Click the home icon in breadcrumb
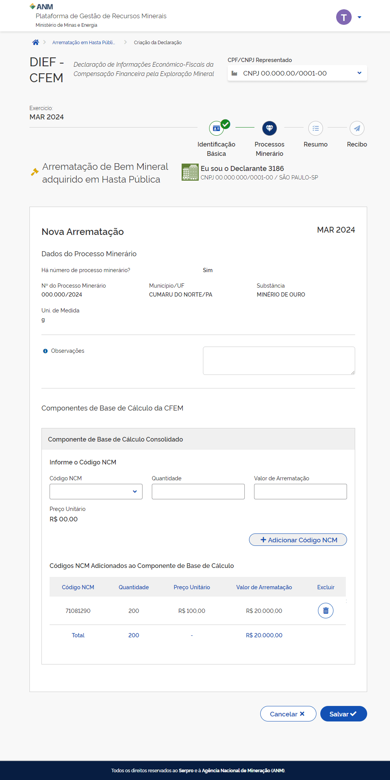 point(36,42)
